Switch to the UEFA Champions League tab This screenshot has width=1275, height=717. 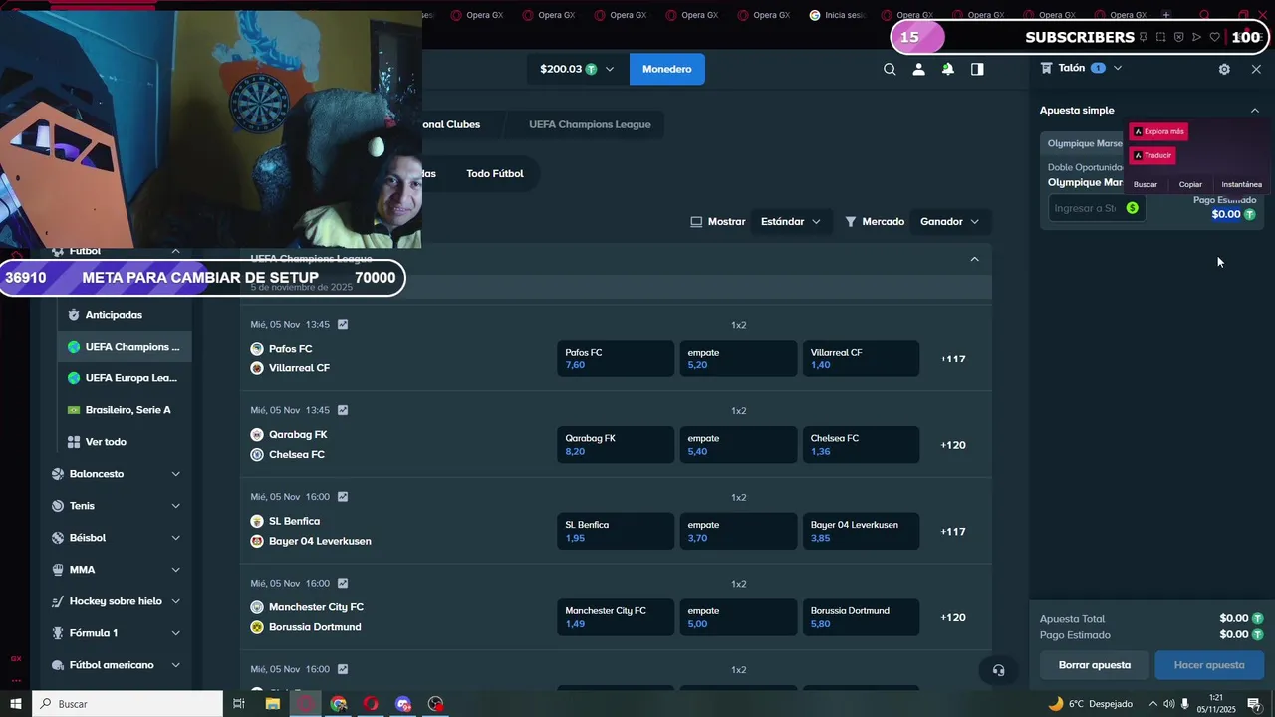pyautogui.click(x=590, y=124)
